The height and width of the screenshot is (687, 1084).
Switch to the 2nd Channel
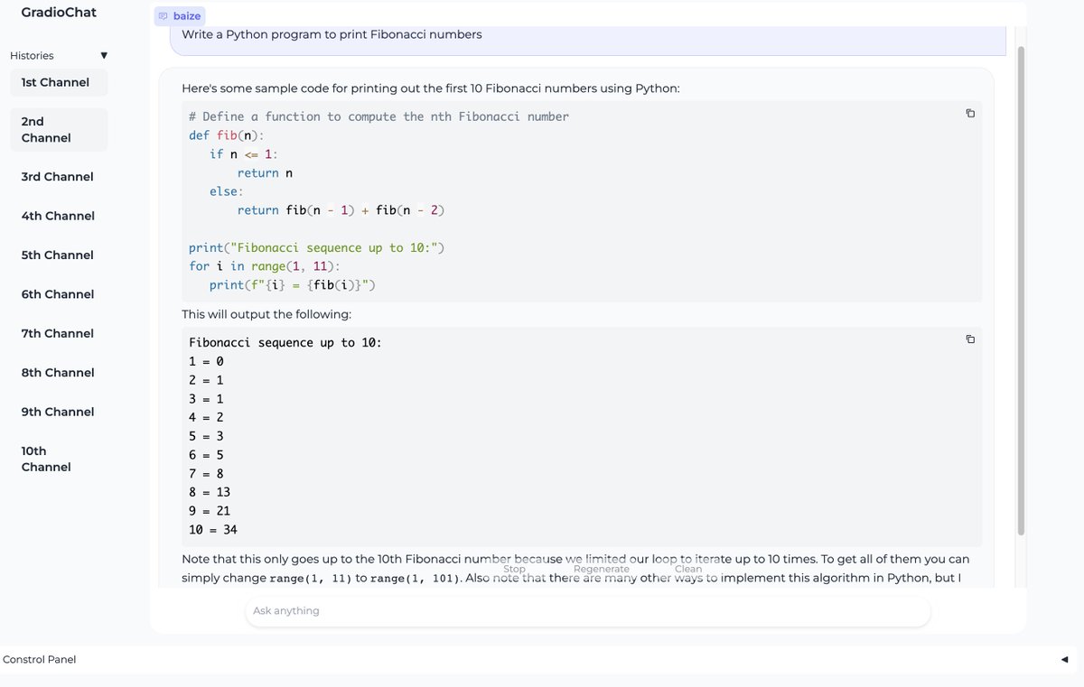(59, 130)
